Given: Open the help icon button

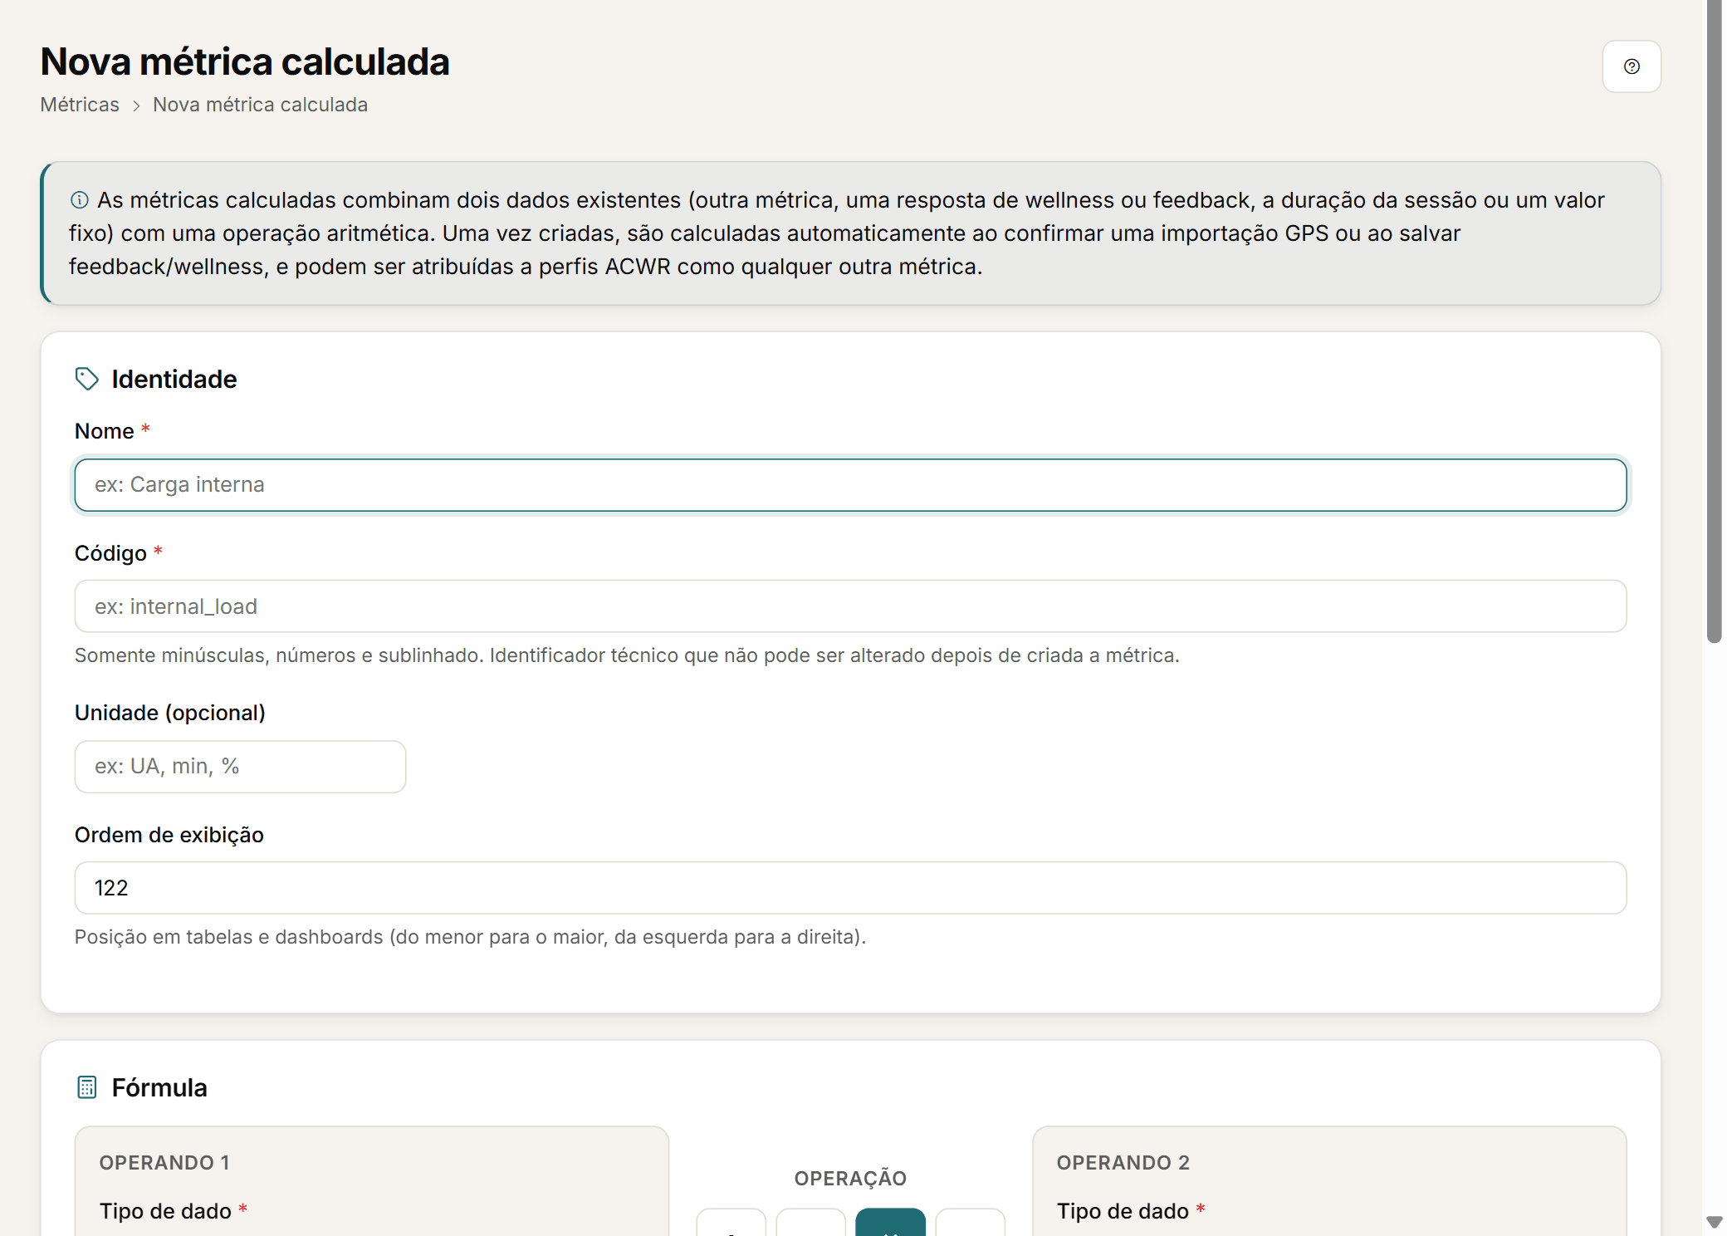Looking at the screenshot, I should click(1631, 66).
